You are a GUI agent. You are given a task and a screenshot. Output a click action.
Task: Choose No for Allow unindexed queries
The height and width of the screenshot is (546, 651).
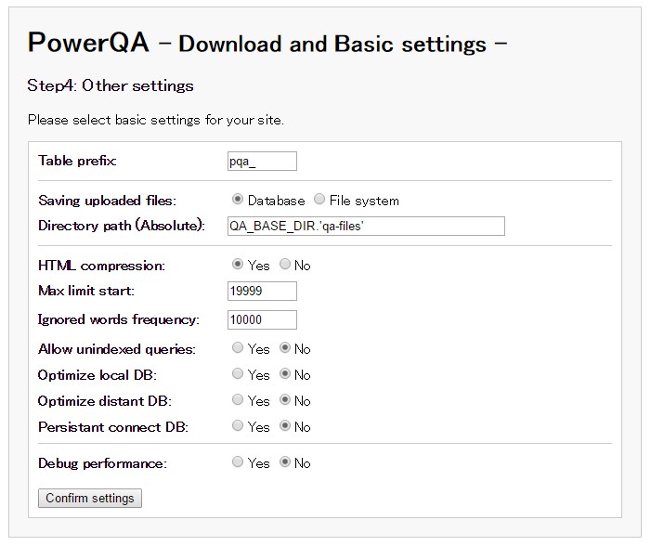pyautogui.click(x=285, y=348)
